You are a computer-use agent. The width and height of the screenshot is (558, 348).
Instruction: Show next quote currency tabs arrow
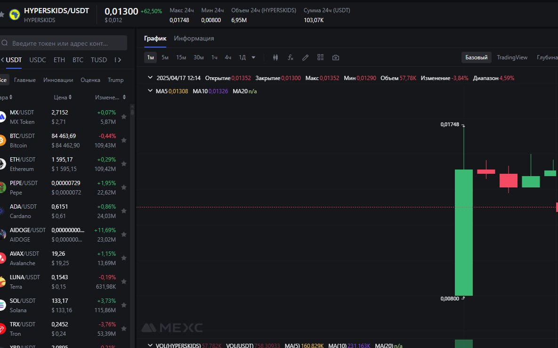click(x=120, y=60)
